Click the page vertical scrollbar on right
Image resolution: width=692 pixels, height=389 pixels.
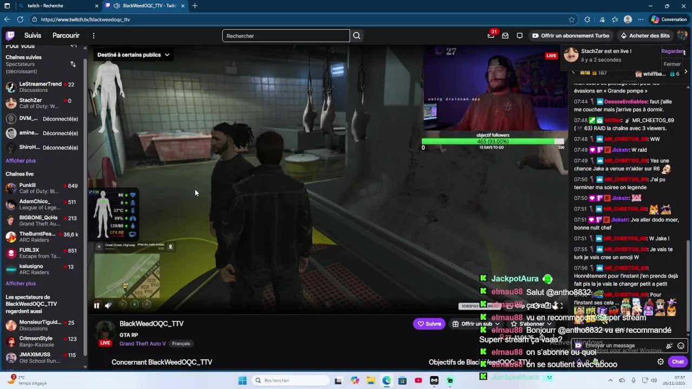tap(688, 286)
